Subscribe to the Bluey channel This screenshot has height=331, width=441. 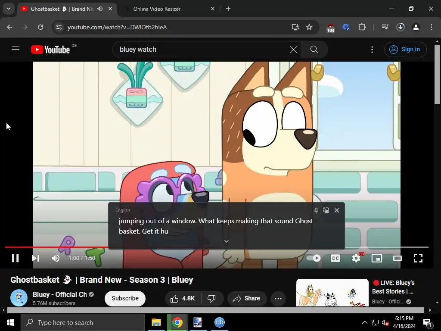pyautogui.click(x=125, y=298)
